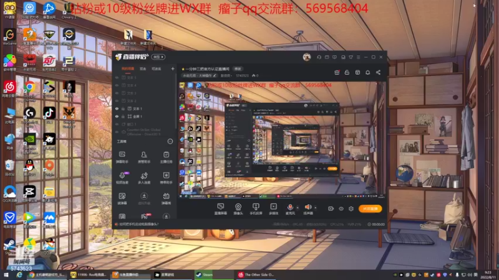Screen dimensions: 499x280
Task: Open settings gear in stream controls
Action: [x=351, y=208]
